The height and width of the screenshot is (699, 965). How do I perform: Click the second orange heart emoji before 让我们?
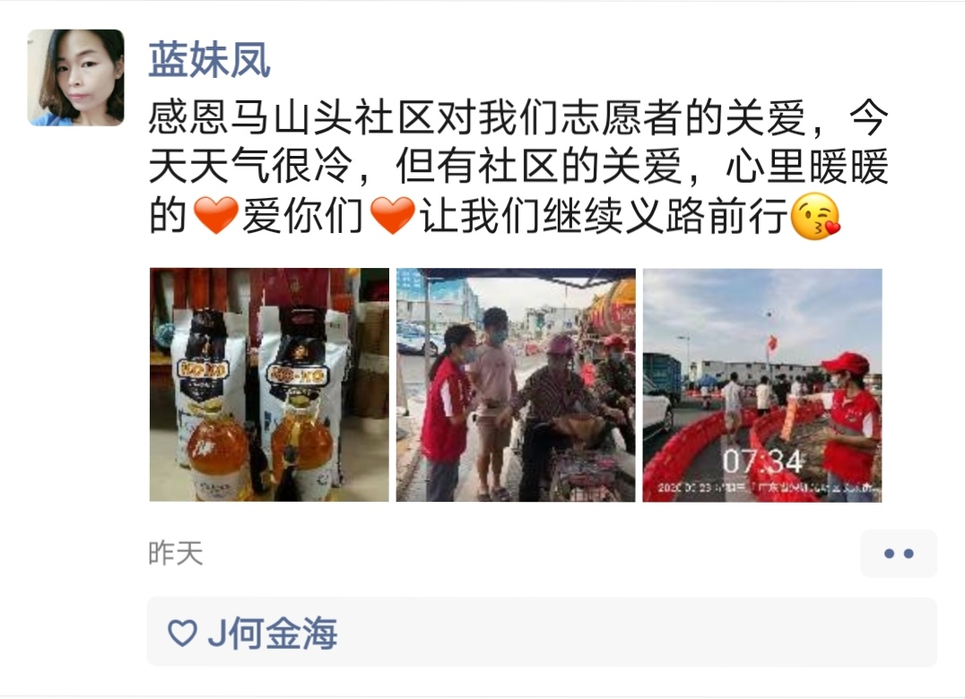point(393,215)
